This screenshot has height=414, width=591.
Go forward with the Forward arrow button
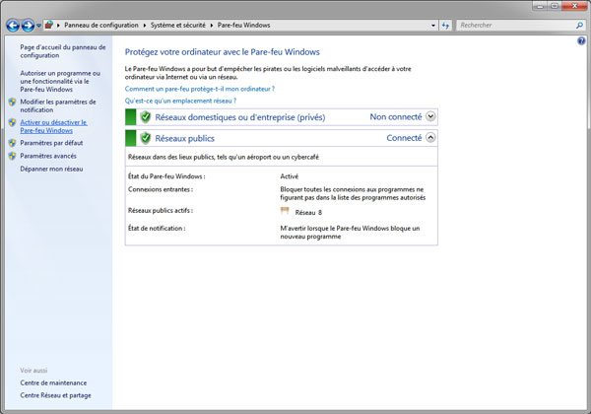pos(28,26)
